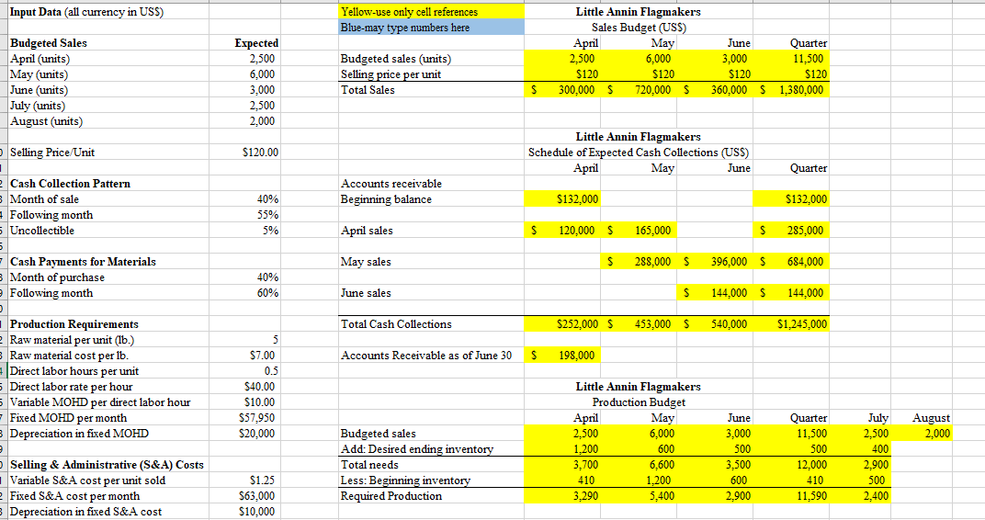Select the $57,950 fixed MOHD cell
985x520 pixels.
[245, 418]
